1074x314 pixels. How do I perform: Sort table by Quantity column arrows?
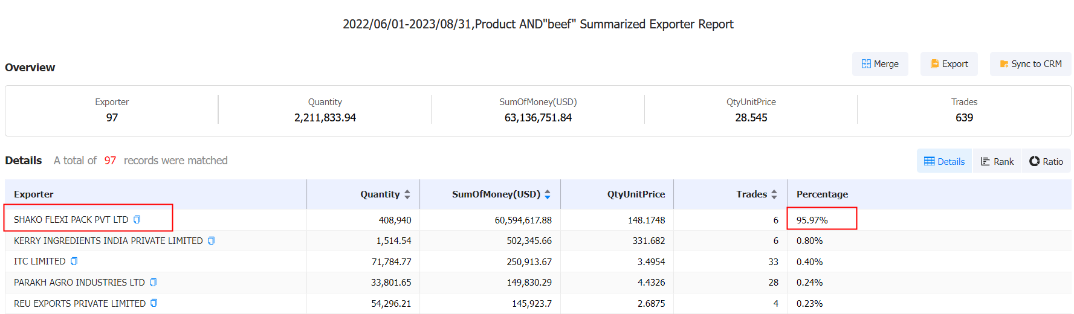coord(407,194)
